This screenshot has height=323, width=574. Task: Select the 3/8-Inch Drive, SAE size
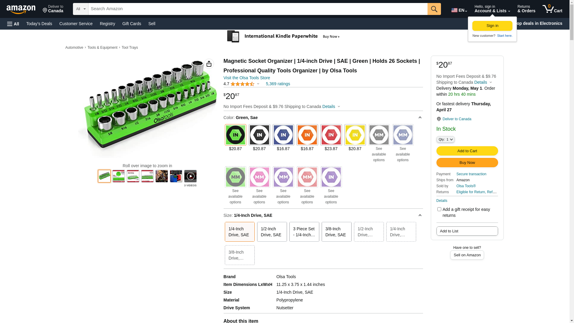click(x=336, y=232)
